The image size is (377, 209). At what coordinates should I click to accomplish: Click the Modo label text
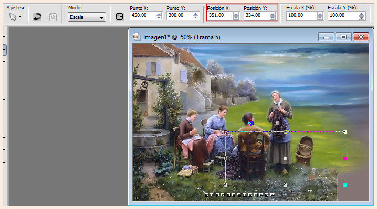coord(75,8)
